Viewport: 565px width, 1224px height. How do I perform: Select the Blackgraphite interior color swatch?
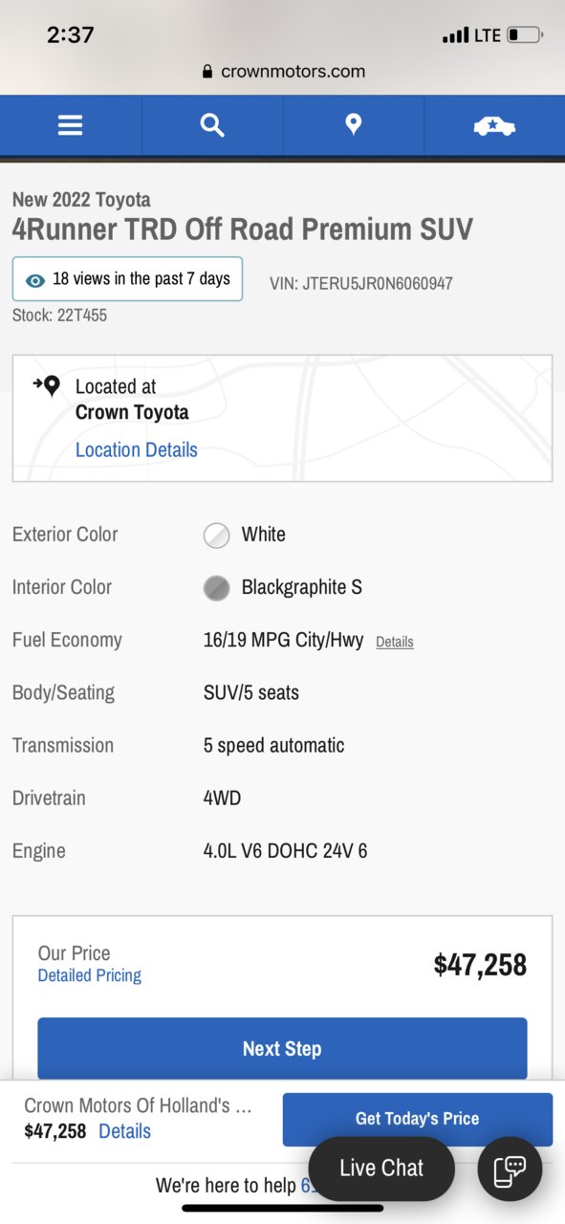(217, 588)
